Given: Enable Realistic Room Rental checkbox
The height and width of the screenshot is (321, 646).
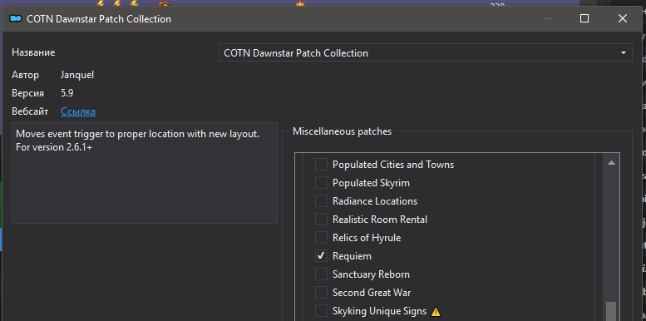Looking at the screenshot, I should (x=321, y=220).
